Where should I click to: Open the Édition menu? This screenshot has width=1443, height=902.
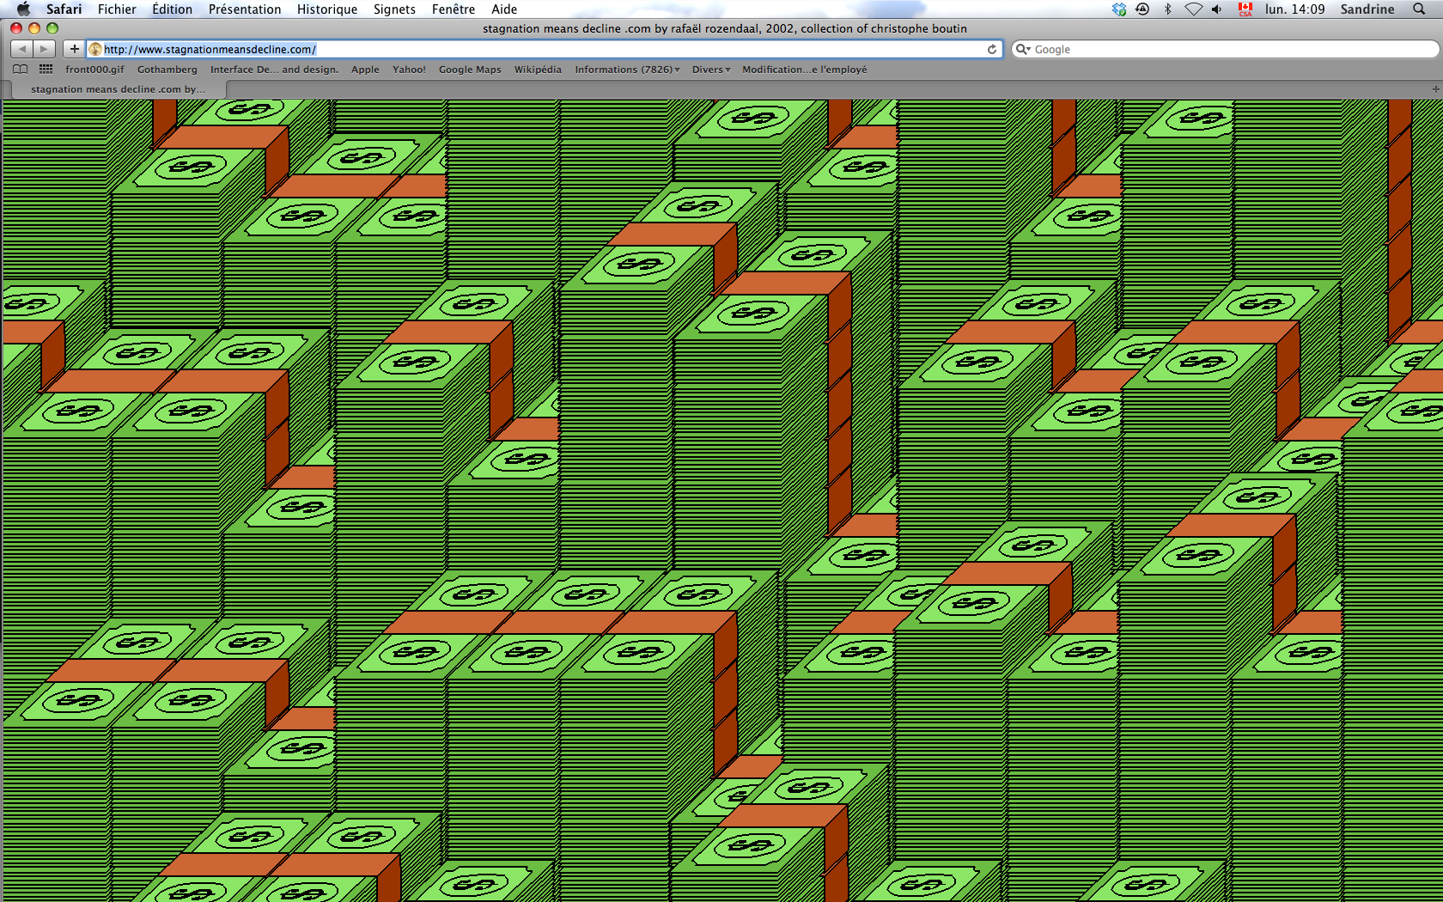click(x=172, y=9)
